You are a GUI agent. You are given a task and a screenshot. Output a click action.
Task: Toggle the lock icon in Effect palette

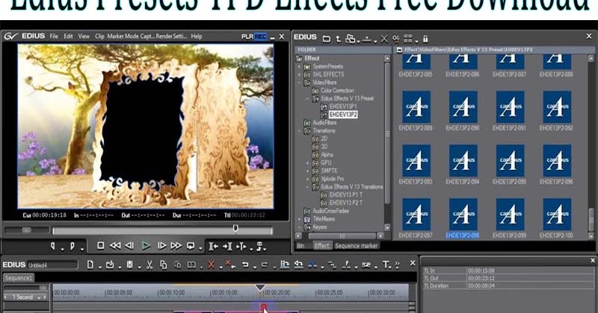pyautogui.click(x=425, y=39)
